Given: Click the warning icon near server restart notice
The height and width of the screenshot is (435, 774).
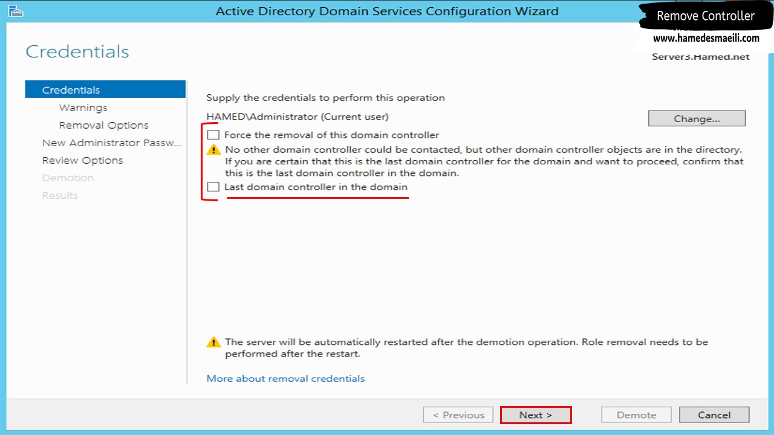Looking at the screenshot, I should (213, 342).
